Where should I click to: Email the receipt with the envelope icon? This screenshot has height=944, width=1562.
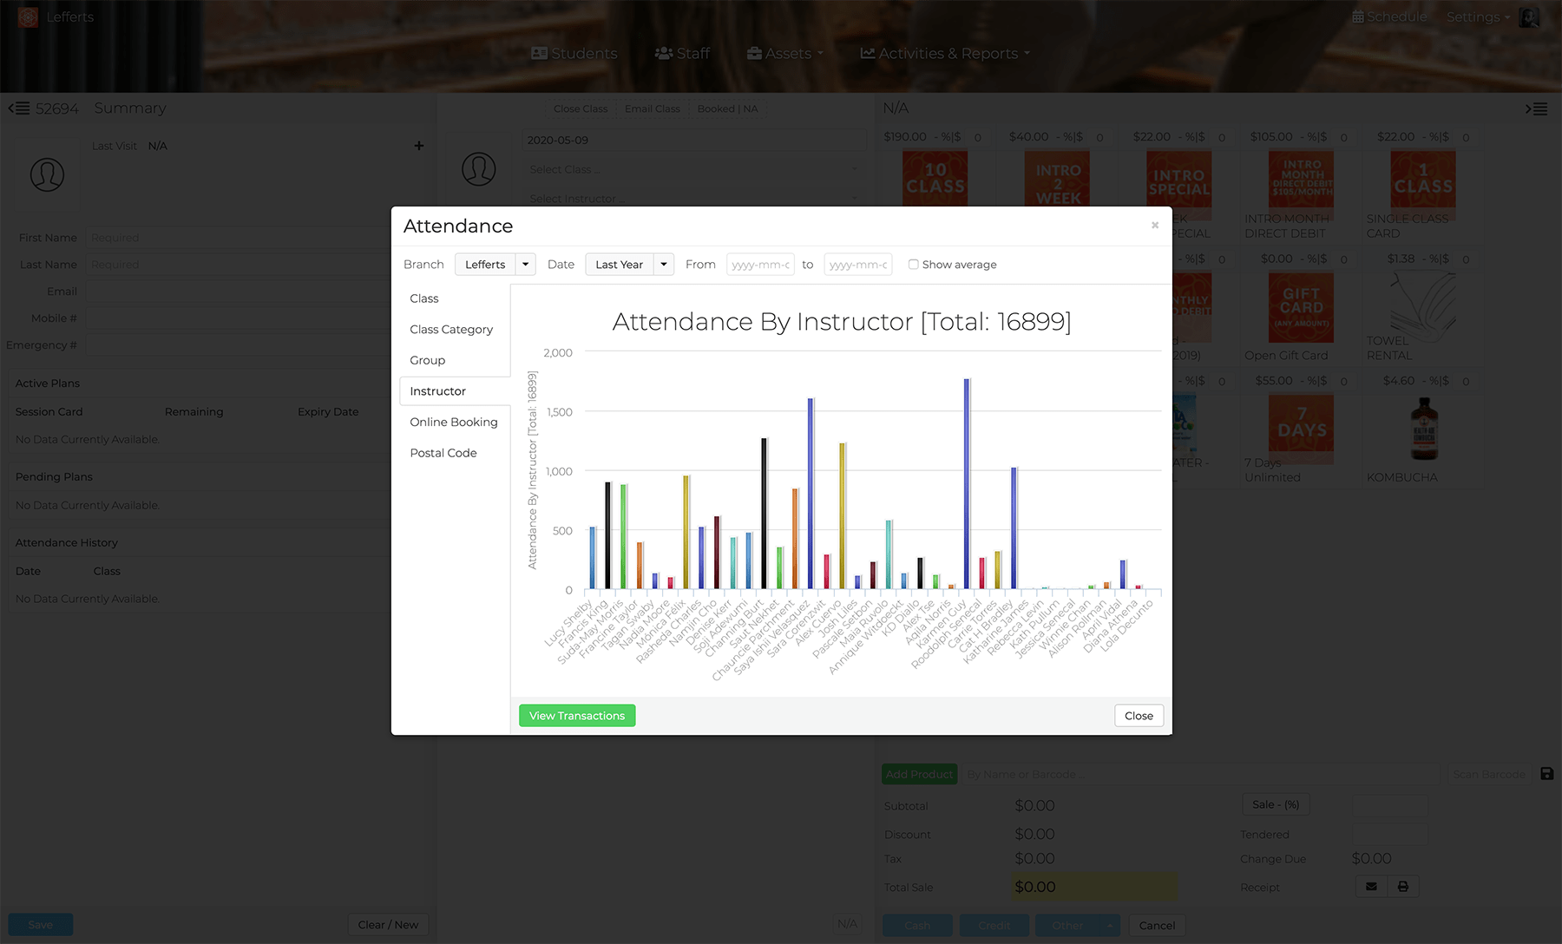[x=1371, y=887]
